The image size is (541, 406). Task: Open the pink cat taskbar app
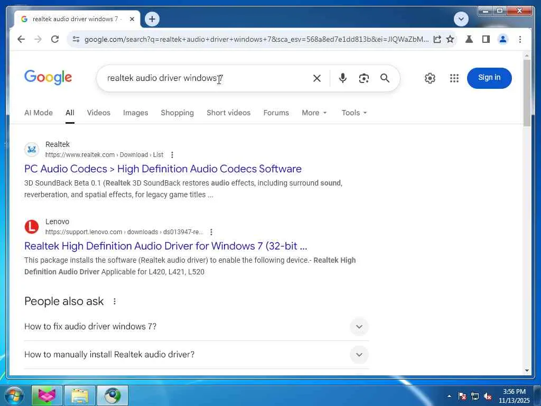47,395
